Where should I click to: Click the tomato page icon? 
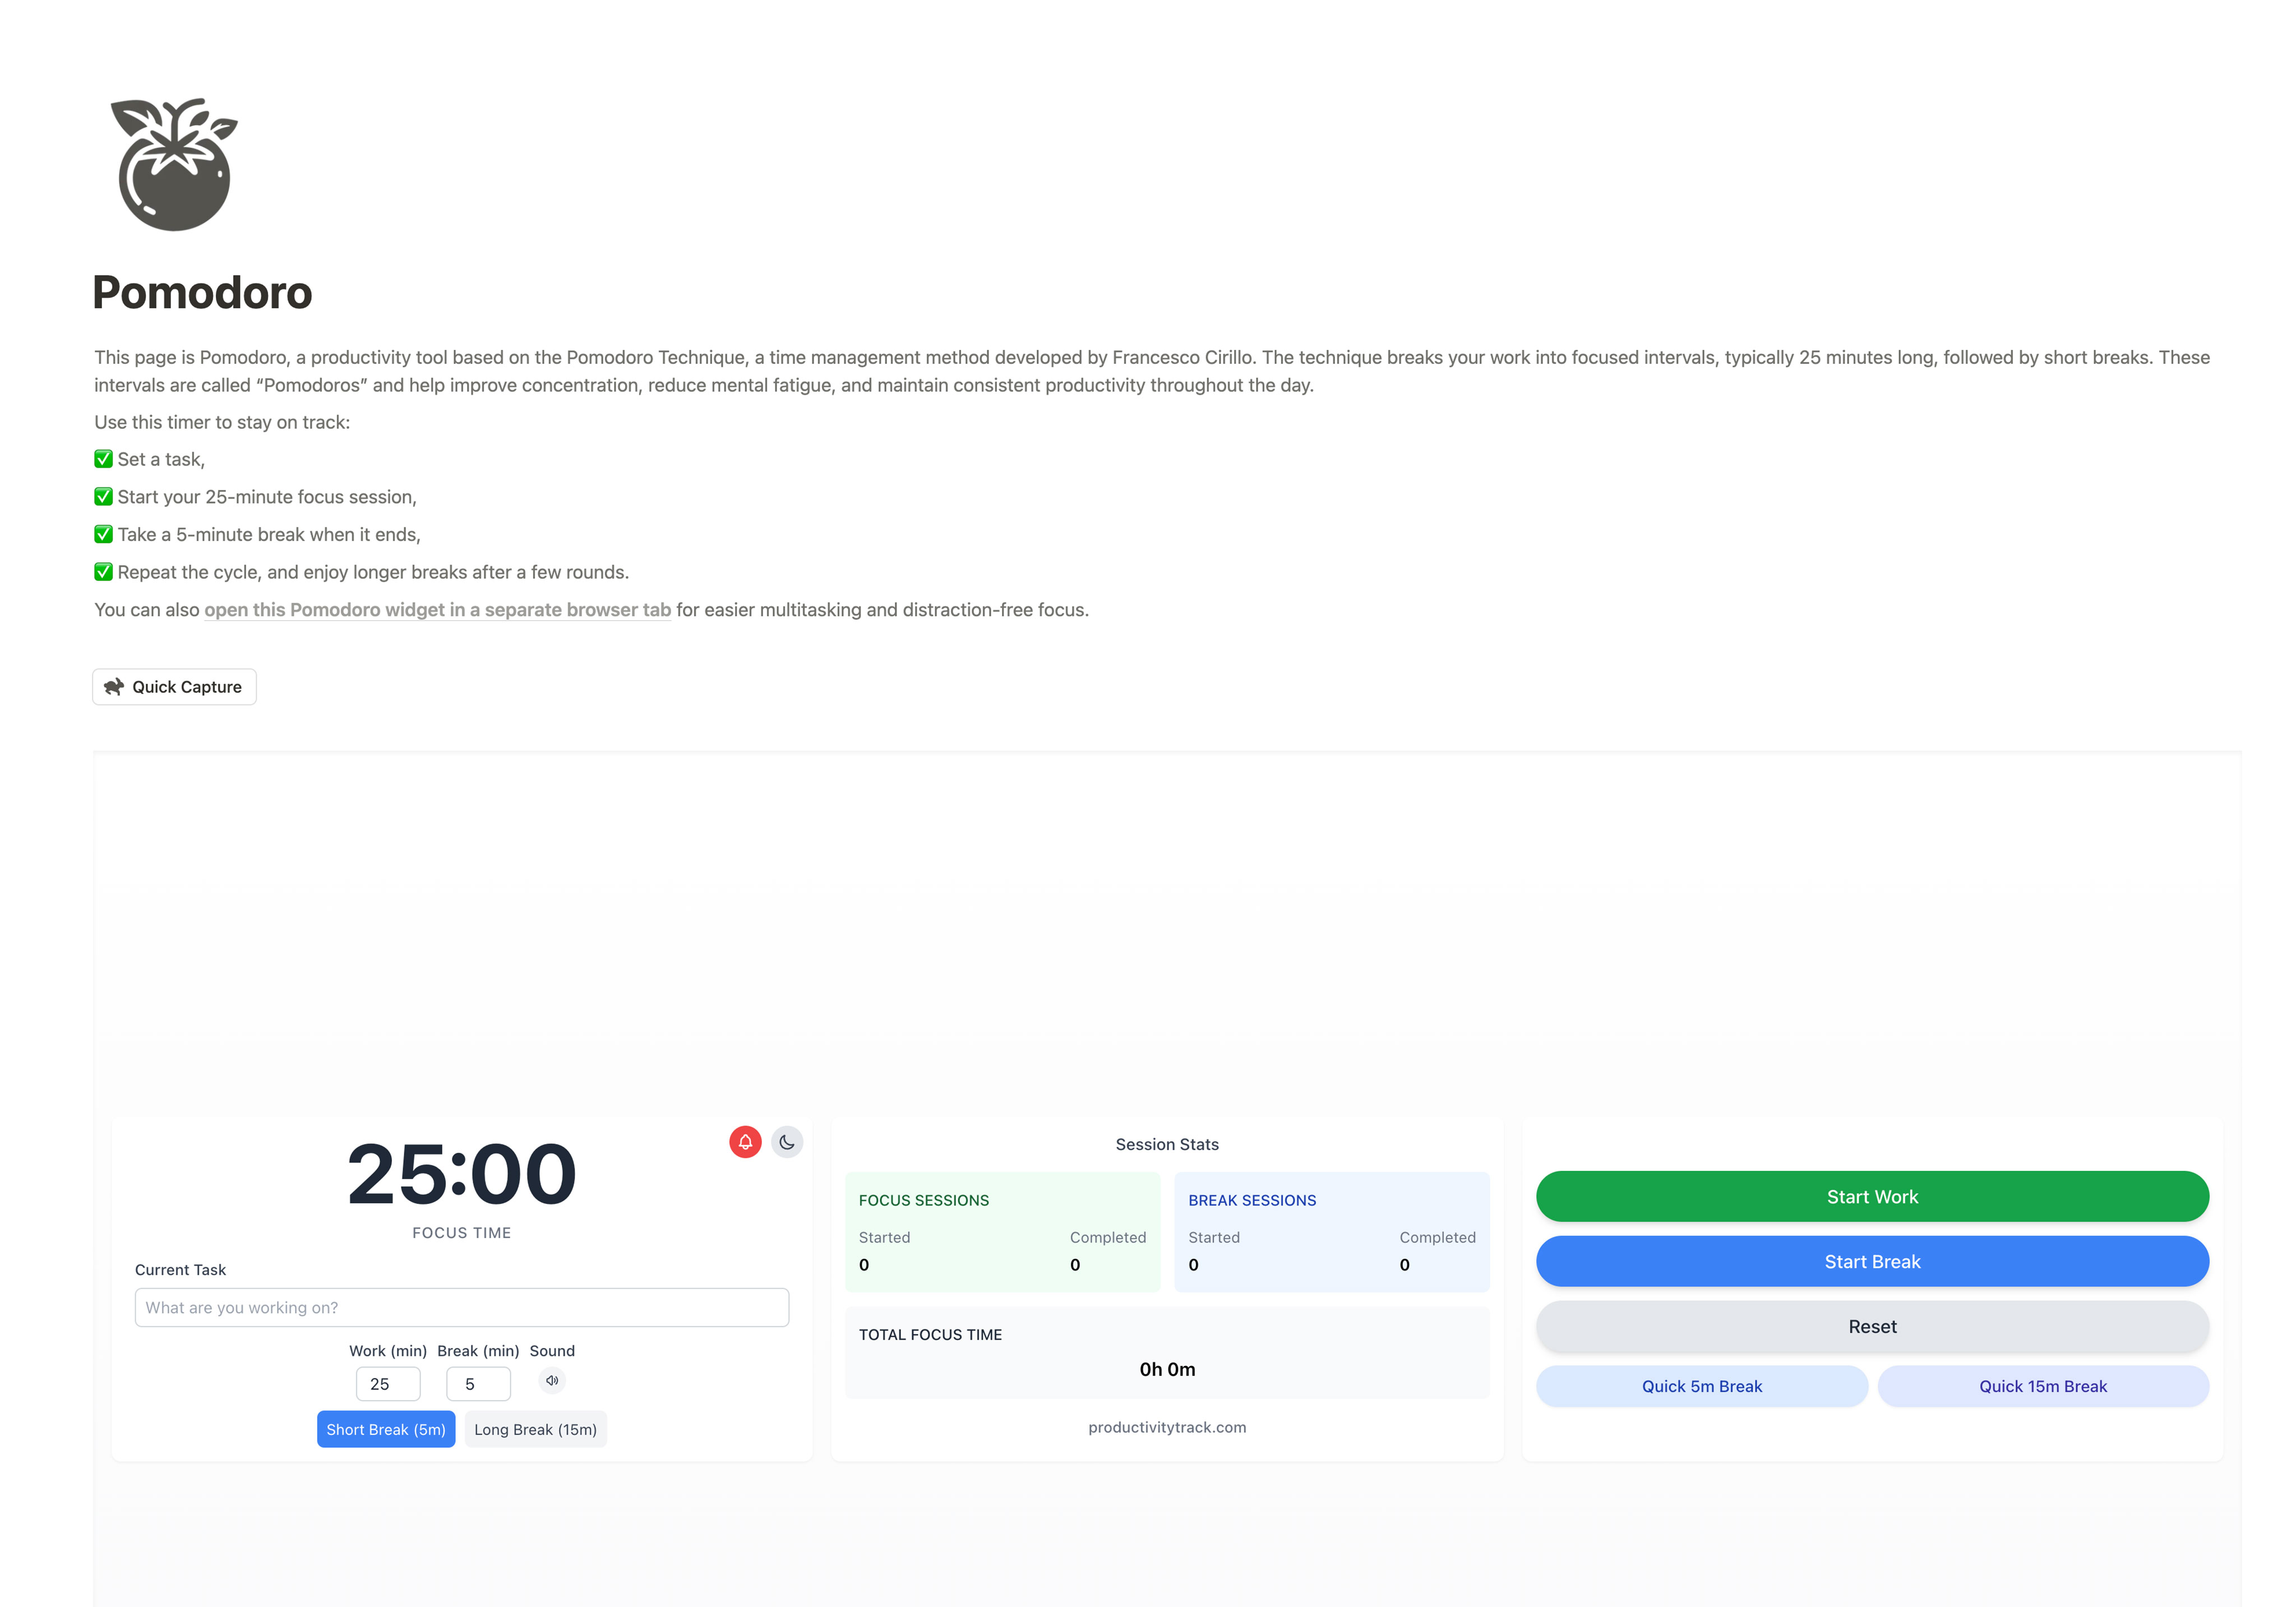click(x=174, y=164)
